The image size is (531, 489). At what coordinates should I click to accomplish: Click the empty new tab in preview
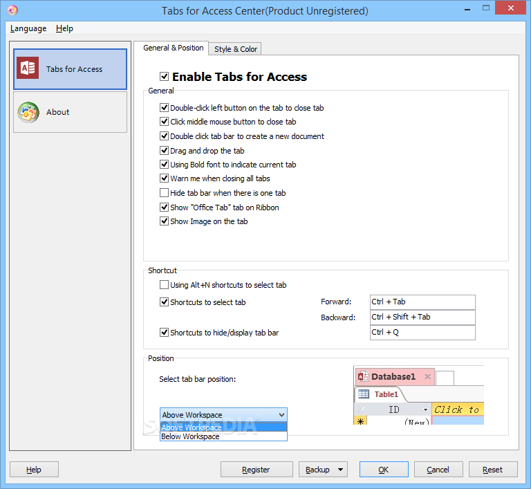pos(445,378)
